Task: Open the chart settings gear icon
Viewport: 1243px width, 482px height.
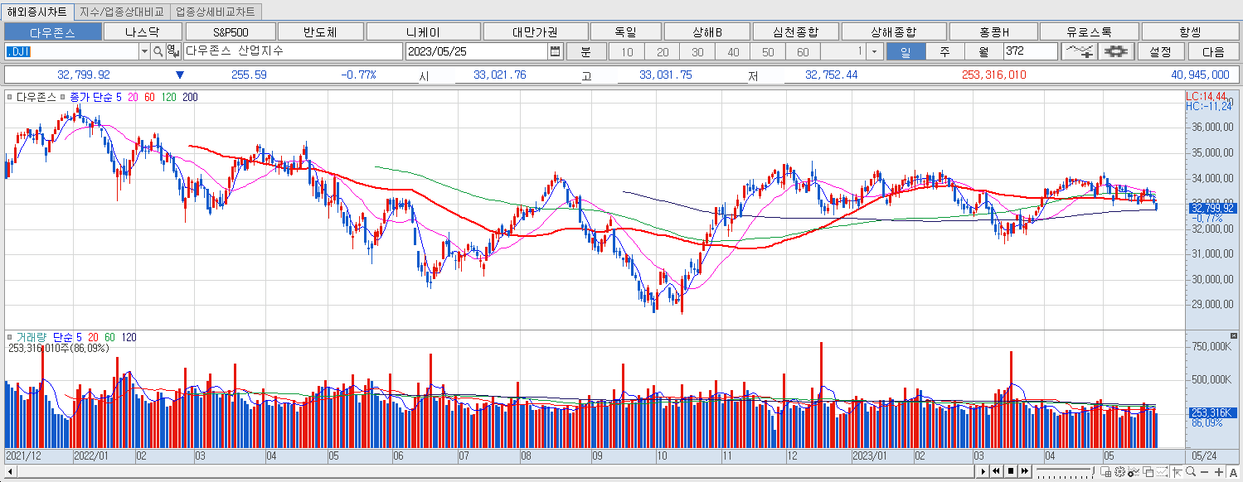Action: pos(1114,51)
